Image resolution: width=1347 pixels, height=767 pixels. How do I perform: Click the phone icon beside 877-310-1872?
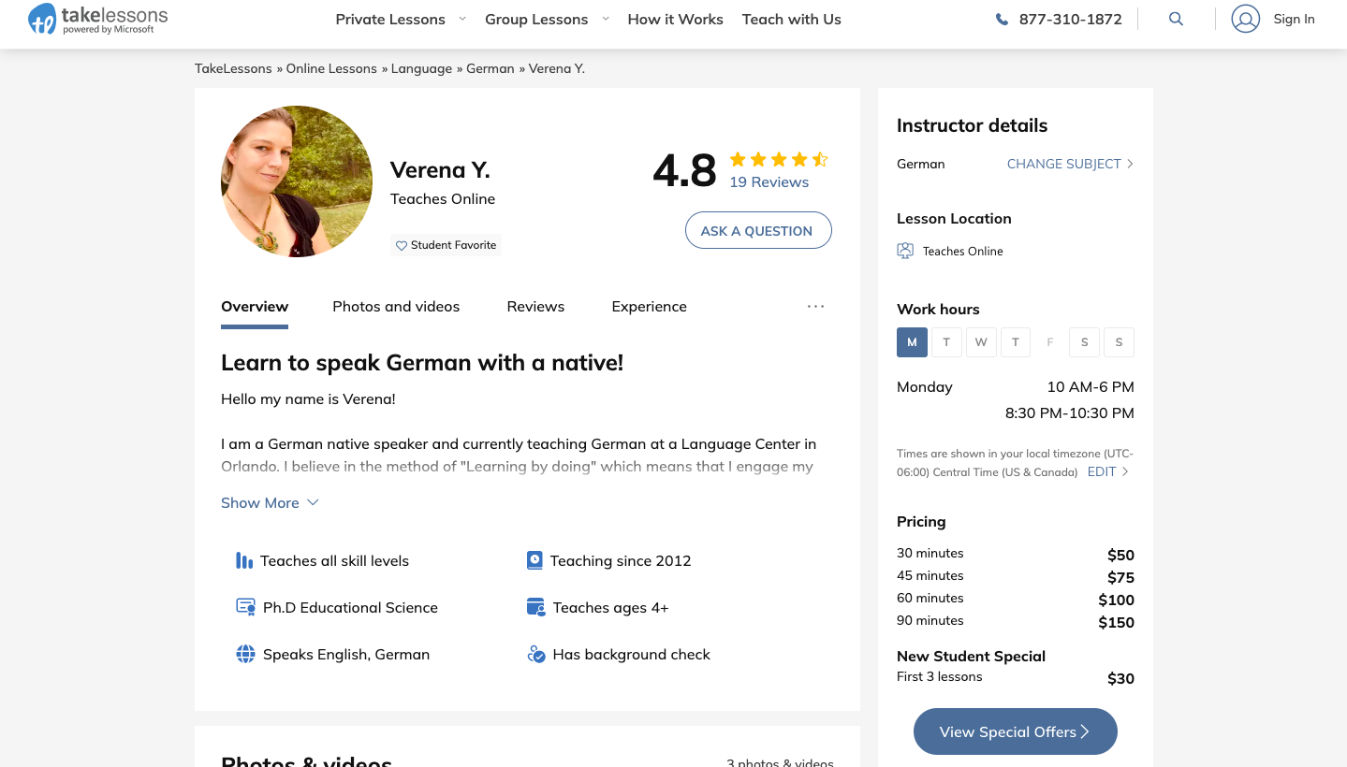point(1002,20)
